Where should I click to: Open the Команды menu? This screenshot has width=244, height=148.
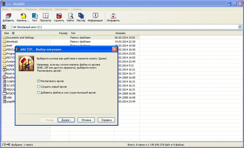[x=16, y=9]
